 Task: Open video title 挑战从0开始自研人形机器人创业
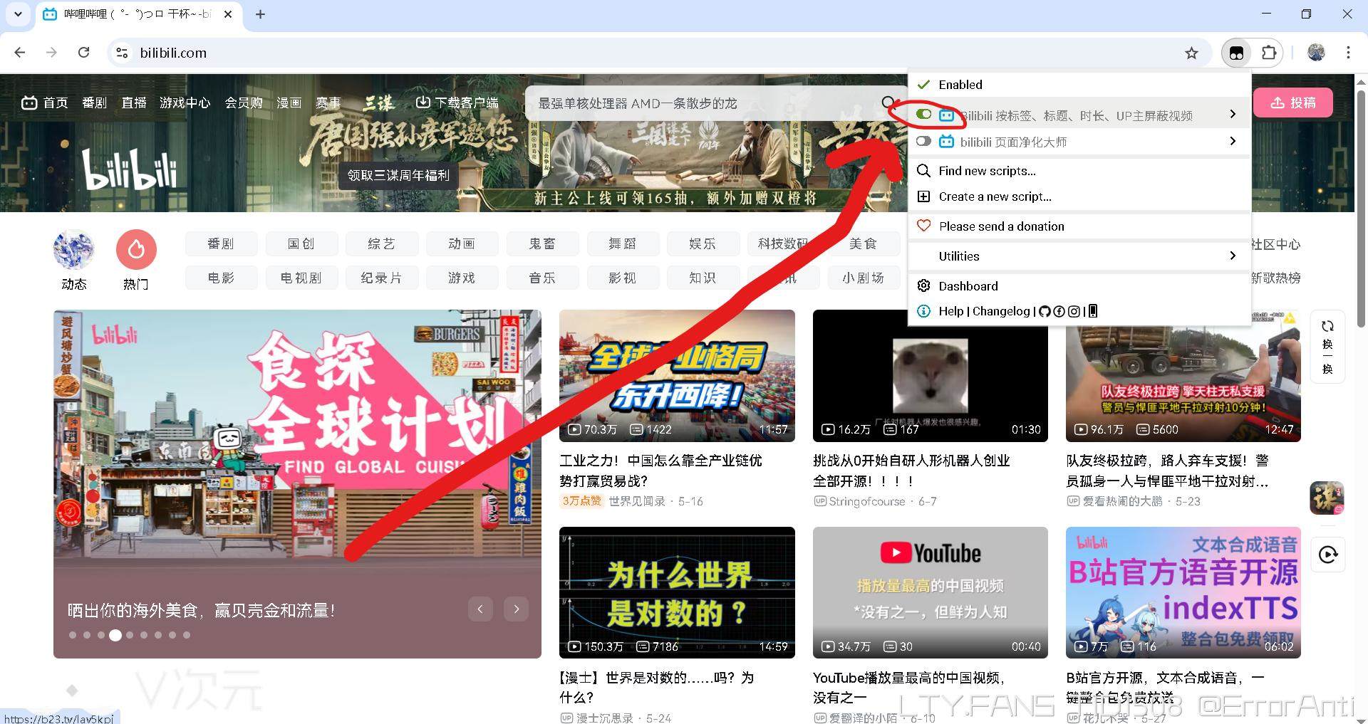[912, 471]
